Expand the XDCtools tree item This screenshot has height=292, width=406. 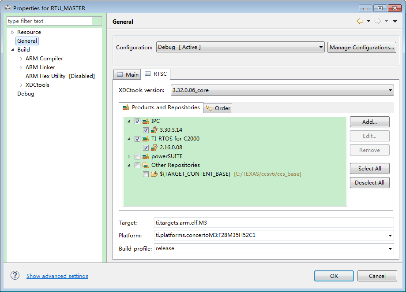point(21,85)
